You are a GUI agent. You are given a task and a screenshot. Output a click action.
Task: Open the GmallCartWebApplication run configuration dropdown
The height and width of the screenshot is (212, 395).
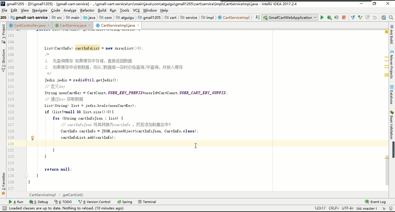pyautogui.click(x=290, y=18)
